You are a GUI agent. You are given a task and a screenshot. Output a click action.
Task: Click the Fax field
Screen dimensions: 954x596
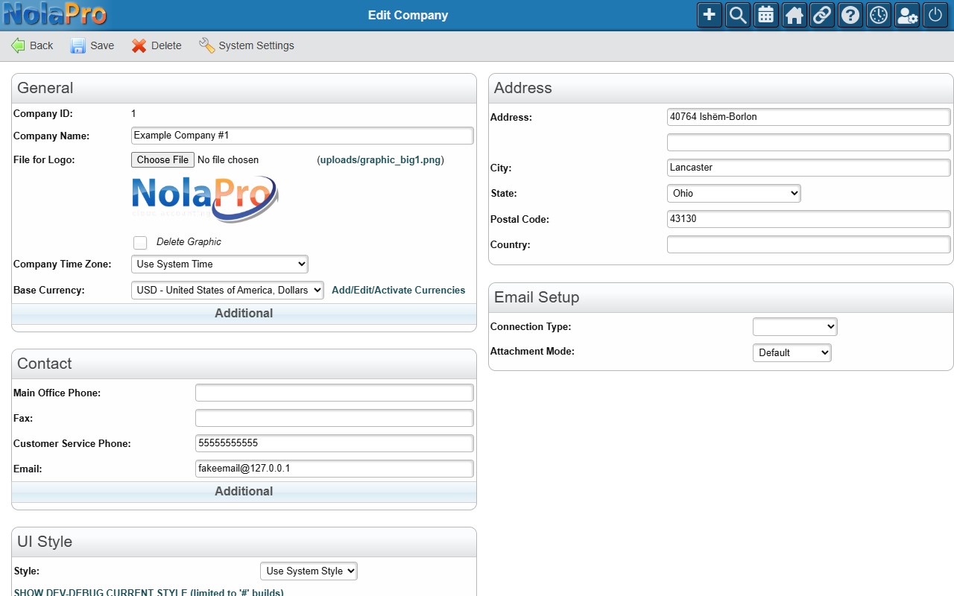pyautogui.click(x=334, y=418)
